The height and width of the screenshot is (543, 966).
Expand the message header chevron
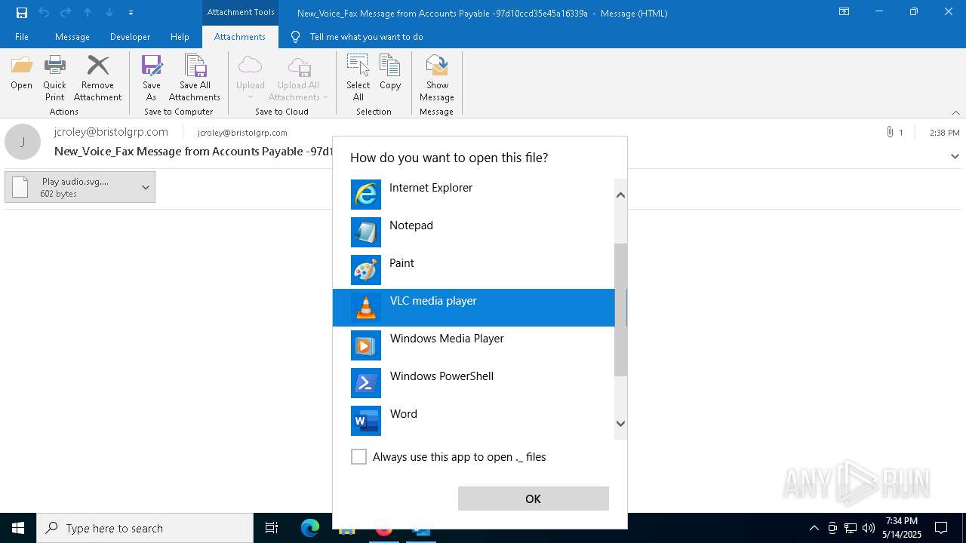(955, 156)
